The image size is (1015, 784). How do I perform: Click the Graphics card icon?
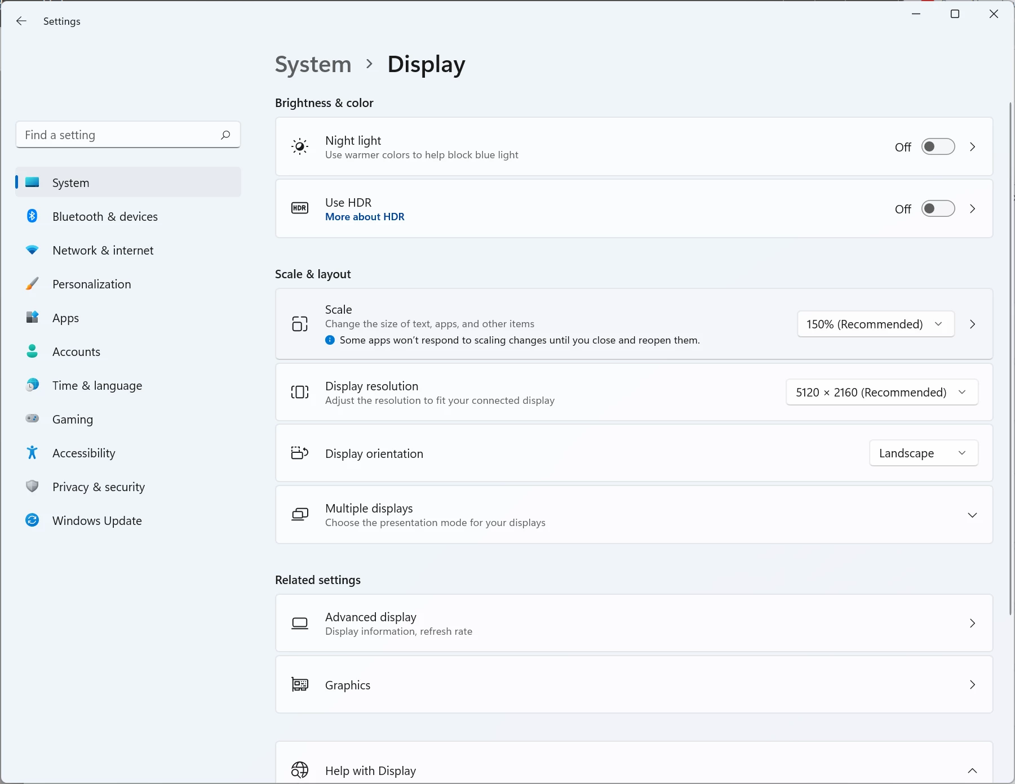(300, 685)
